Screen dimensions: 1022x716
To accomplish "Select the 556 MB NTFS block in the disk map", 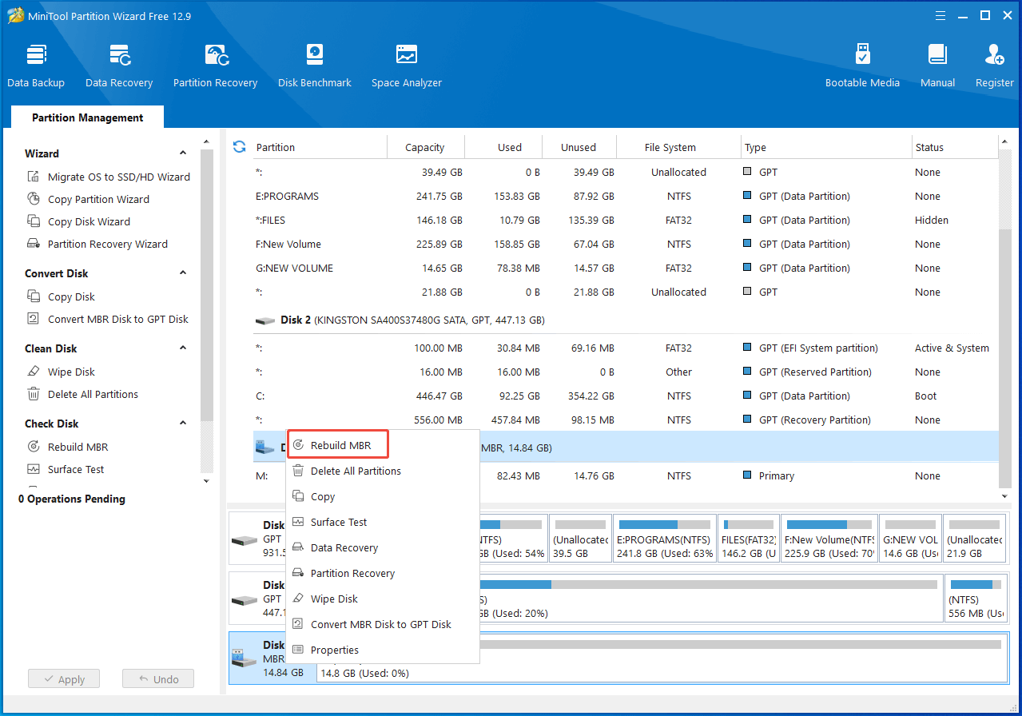I will (x=976, y=597).
